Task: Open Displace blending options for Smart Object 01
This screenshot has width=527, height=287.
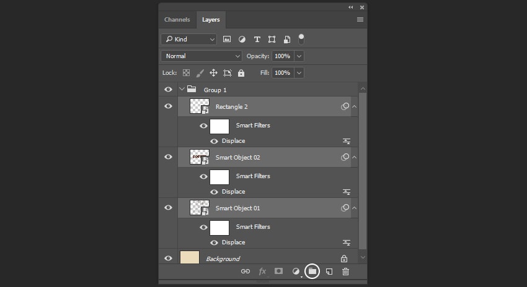Action: pos(347,242)
